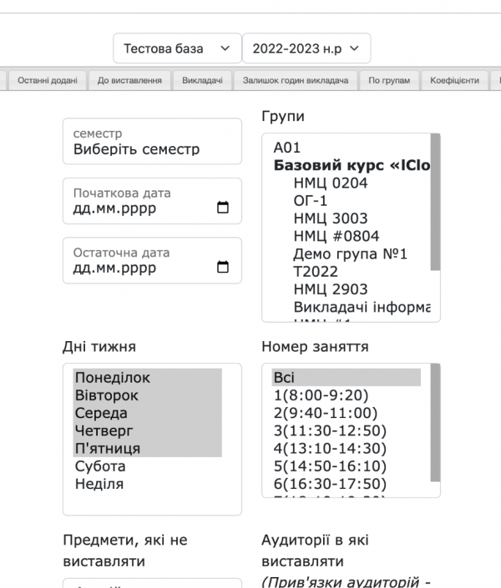Screen dimensions: 501x588
Task: Switch to Останні додані tab
Action: pyautogui.click(x=47, y=80)
